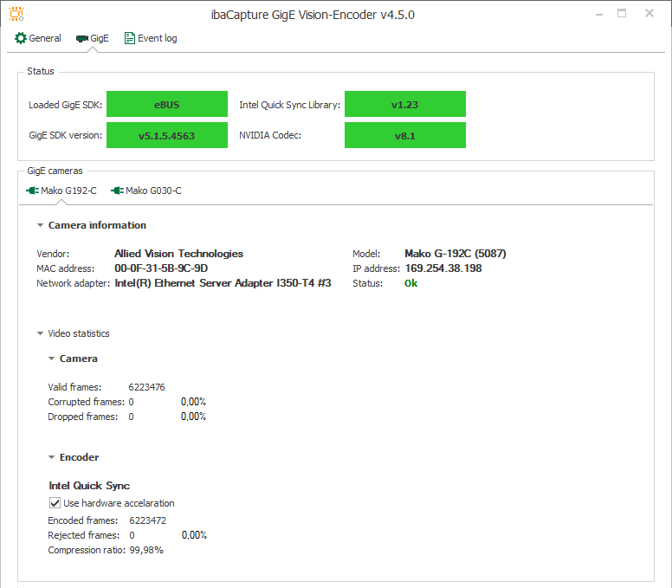Click the Intel Quick Sync Library label

pyautogui.click(x=289, y=105)
